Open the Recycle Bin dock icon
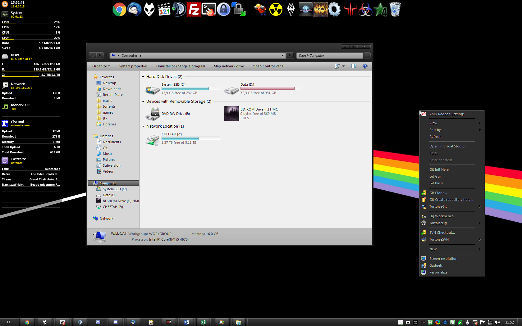522x326 pixels. point(395,10)
